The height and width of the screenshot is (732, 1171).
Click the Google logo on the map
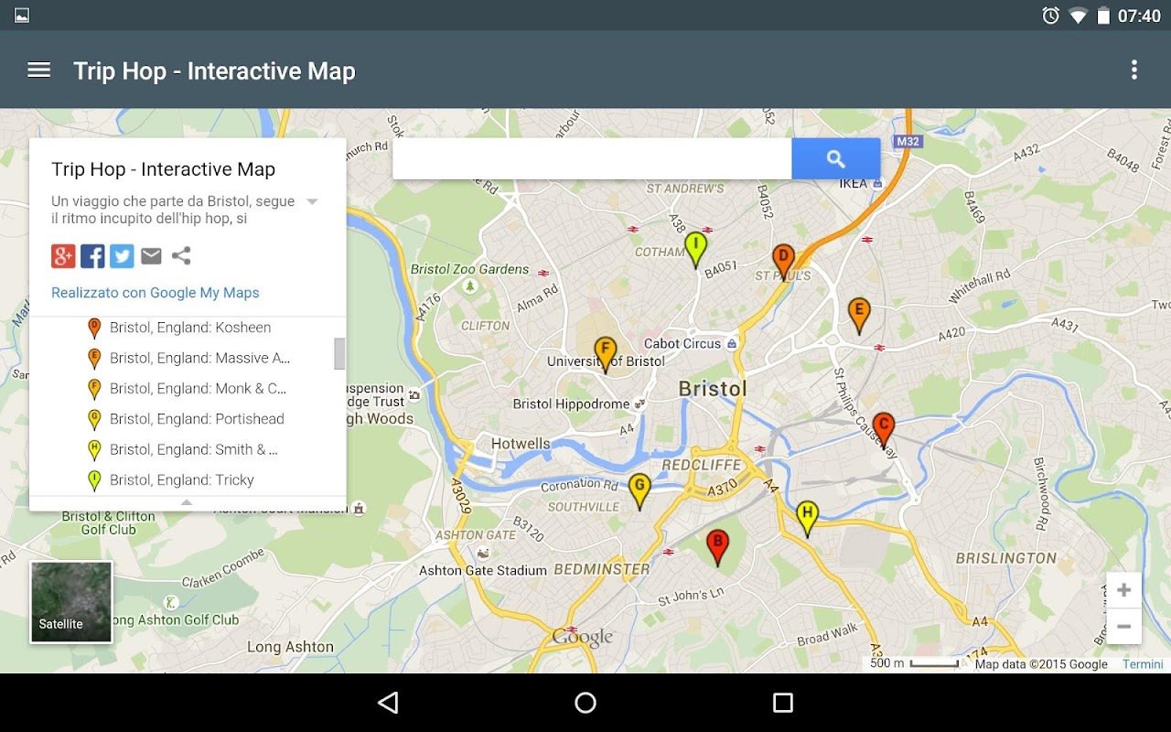[582, 638]
